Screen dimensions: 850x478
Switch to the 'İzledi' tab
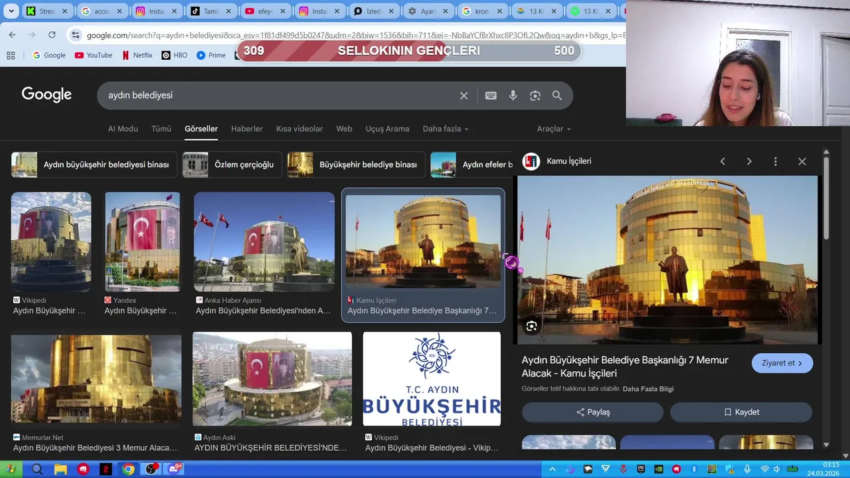[373, 11]
